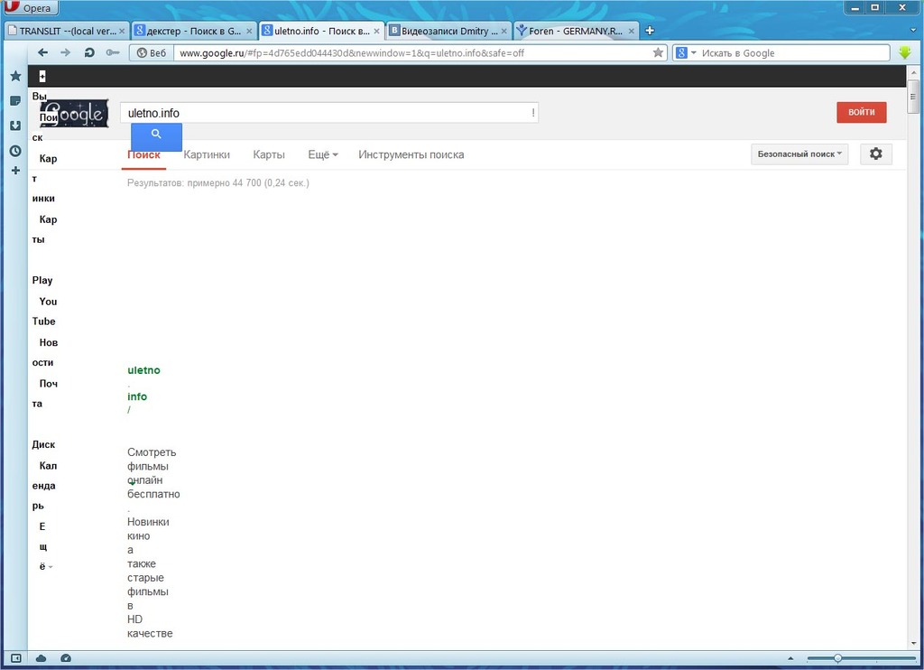Open the History clock panel

tap(16, 151)
